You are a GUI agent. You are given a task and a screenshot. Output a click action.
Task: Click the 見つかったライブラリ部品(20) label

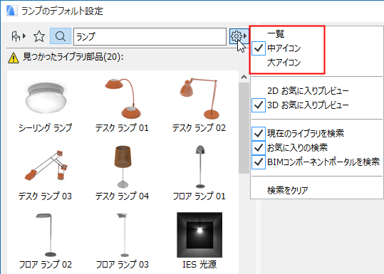(x=73, y=57)
